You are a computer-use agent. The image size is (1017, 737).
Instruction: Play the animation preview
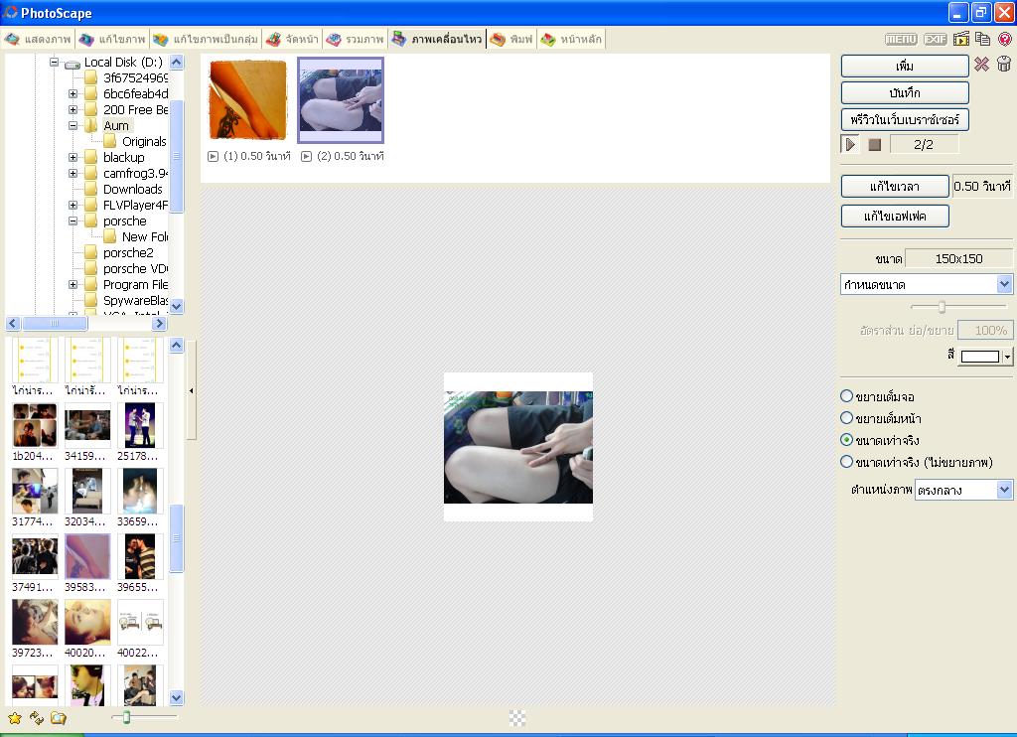click(850, 145)
